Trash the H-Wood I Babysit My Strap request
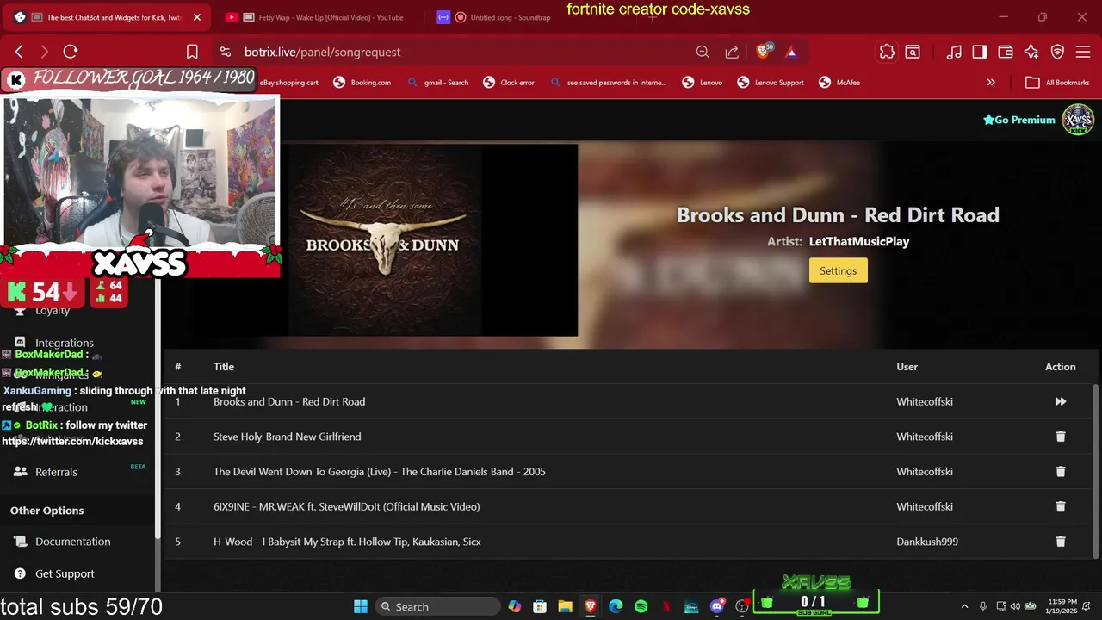The width and height of the screenshot is (1102, 620). [x=1060, y=542]
